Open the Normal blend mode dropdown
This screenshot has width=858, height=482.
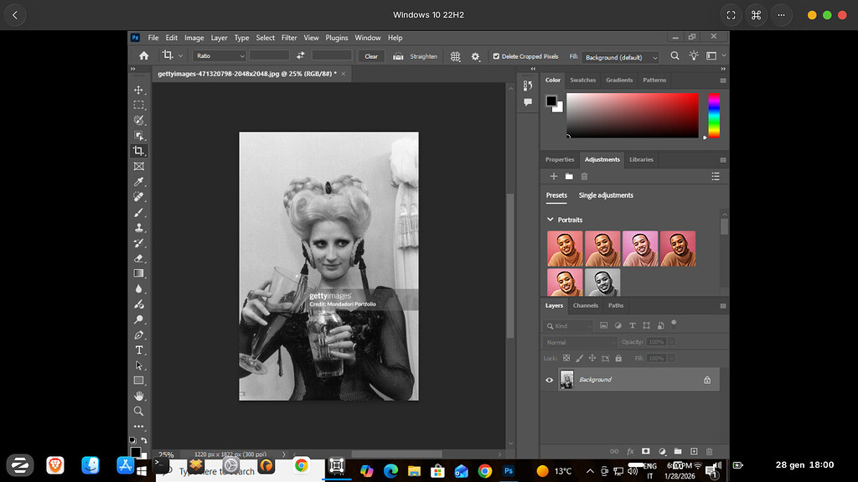click(580, 342)
